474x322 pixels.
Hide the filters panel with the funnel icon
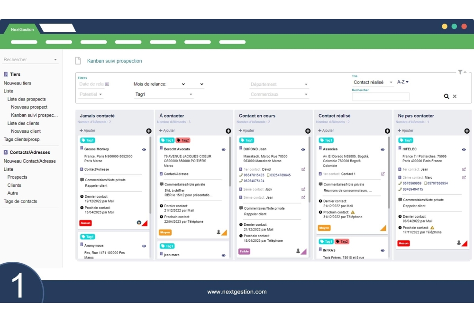click(x=459, y=72)
